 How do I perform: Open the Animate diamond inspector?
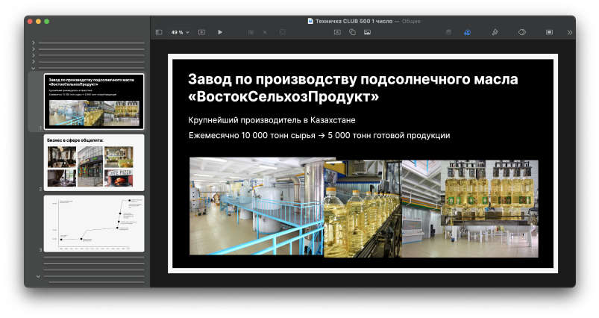point(522,33)
